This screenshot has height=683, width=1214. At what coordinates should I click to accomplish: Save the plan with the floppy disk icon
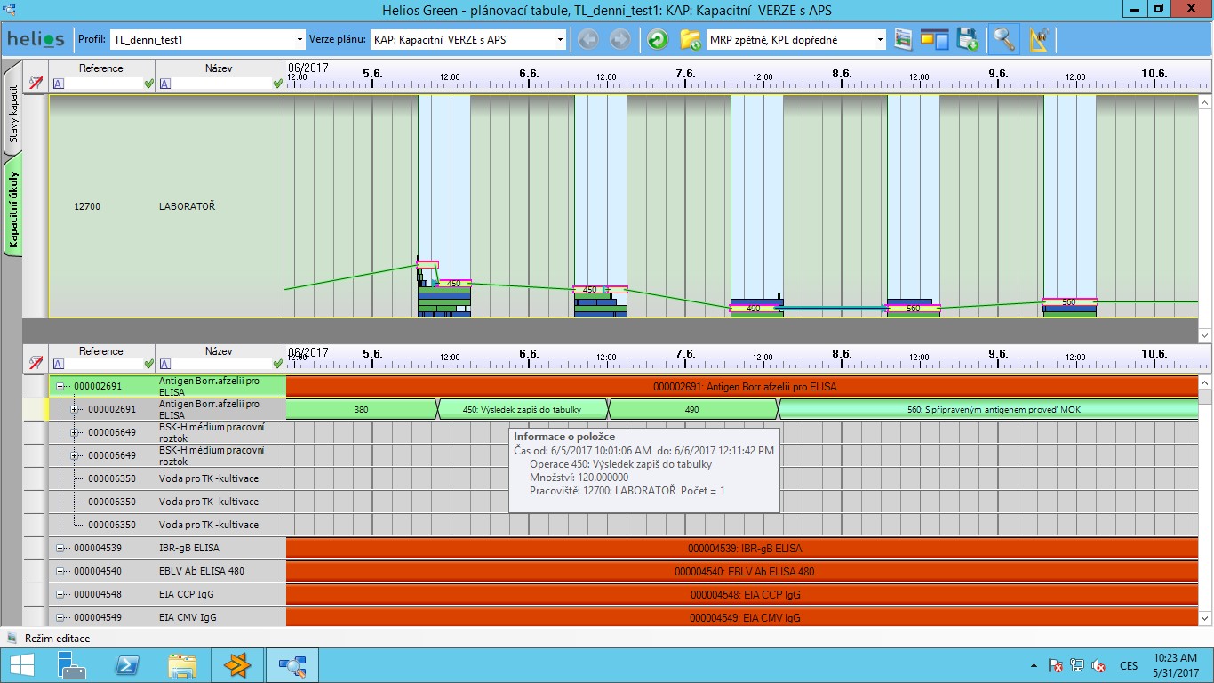coord(967,39)
